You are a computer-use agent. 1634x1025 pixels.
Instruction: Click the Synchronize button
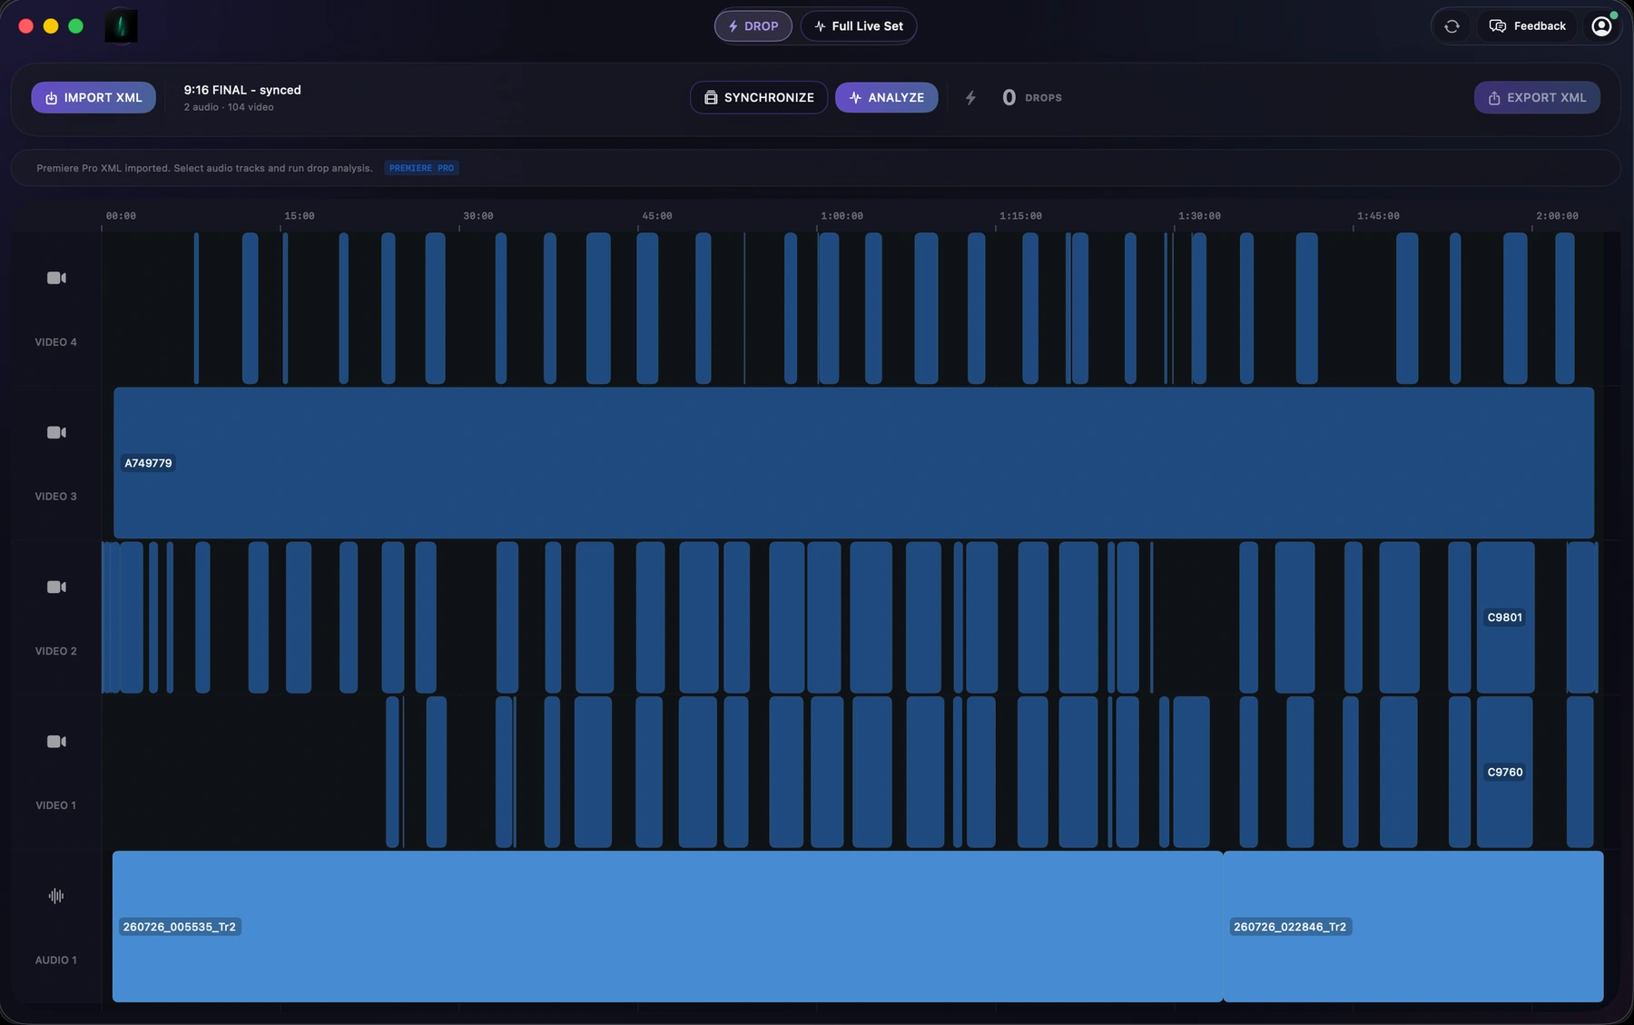[759, 97]
